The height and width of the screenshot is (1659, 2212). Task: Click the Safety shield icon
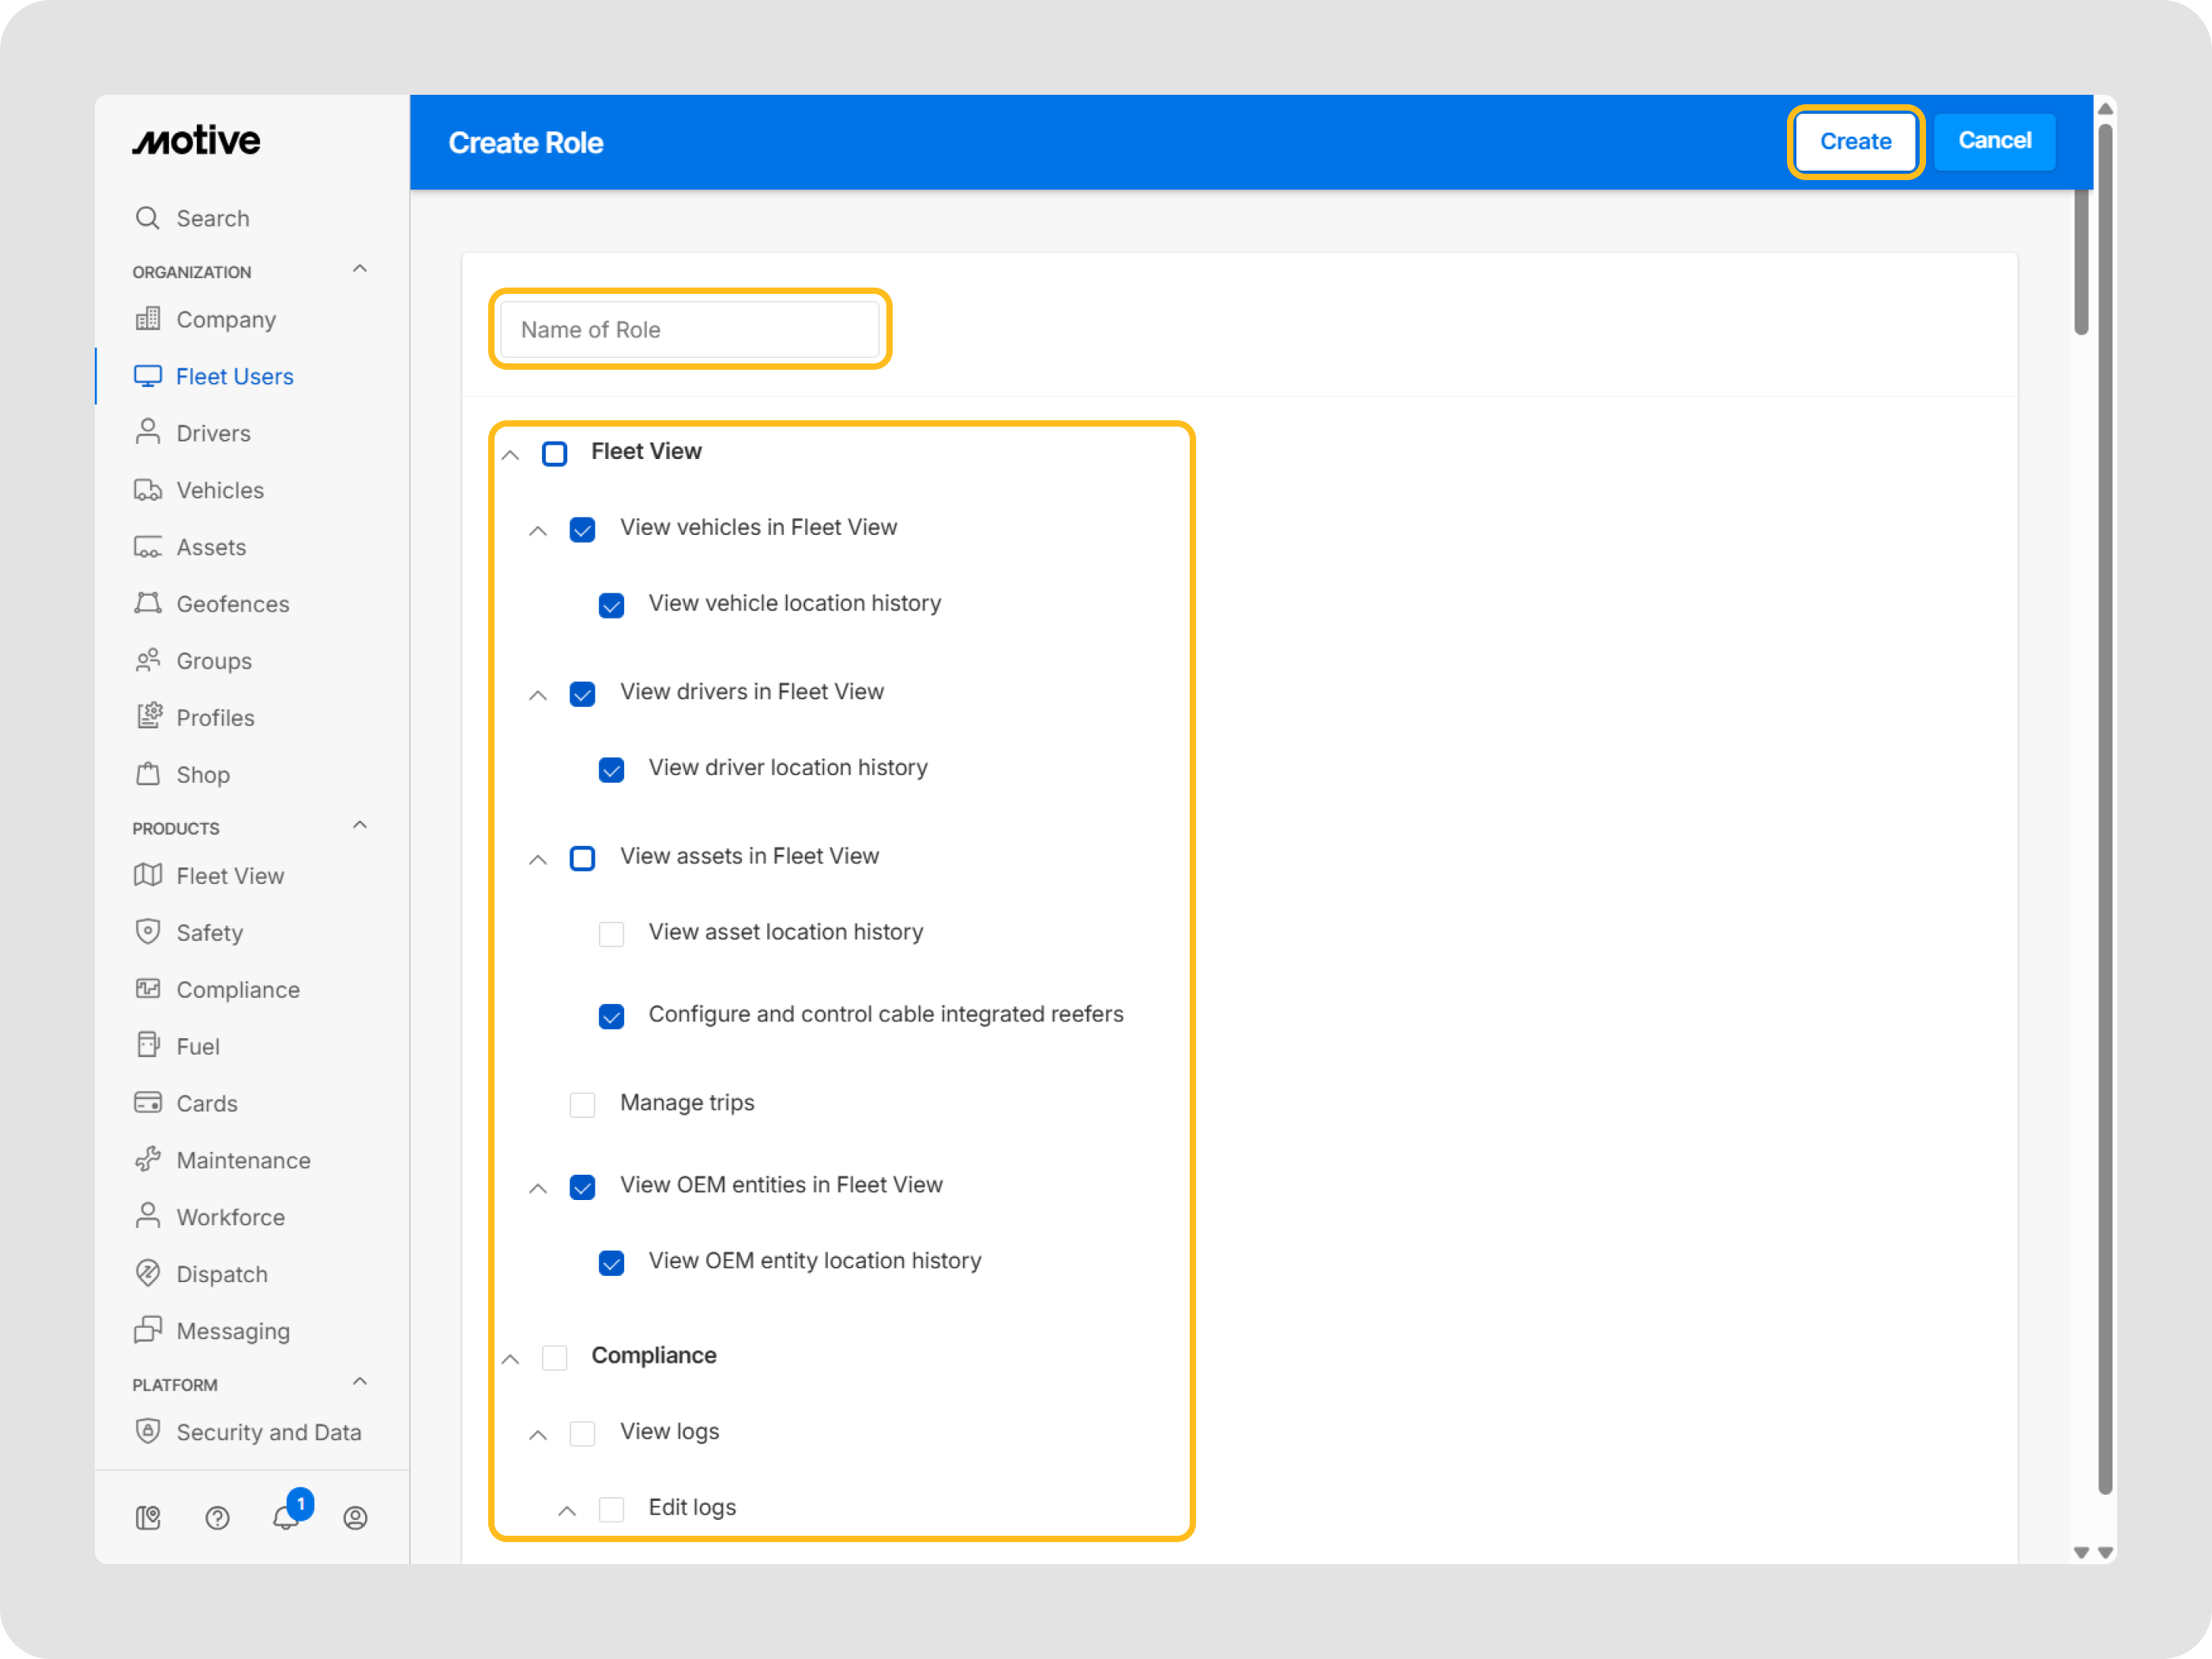[x=148, y=932]
